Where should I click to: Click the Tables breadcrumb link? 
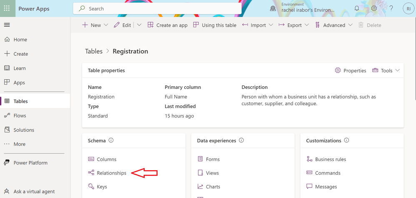(94, 51)
